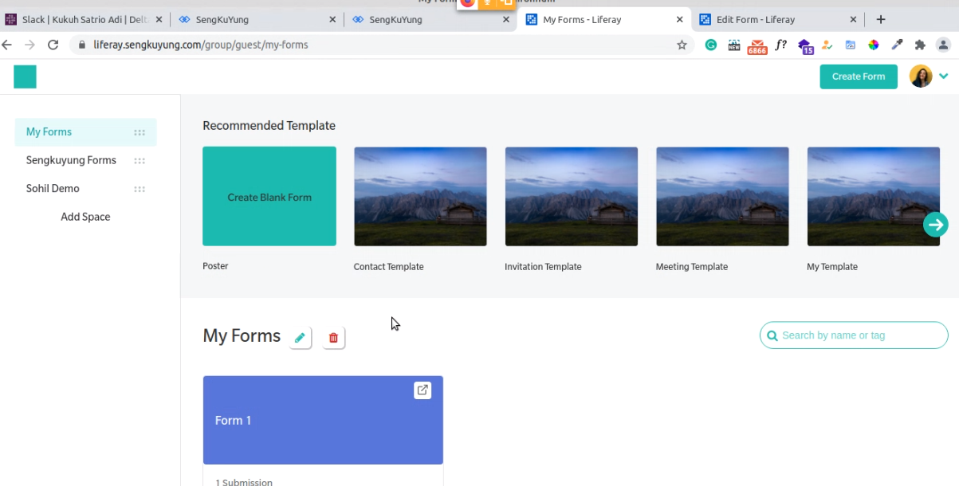View site info via padlock icon
This screenshot has height=486, width=959.
[81, 45]
